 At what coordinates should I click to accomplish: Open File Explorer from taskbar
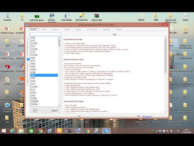point(21,131)
